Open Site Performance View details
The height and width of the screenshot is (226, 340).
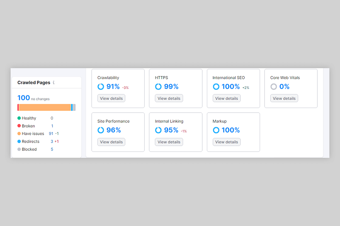pos(111,142)
